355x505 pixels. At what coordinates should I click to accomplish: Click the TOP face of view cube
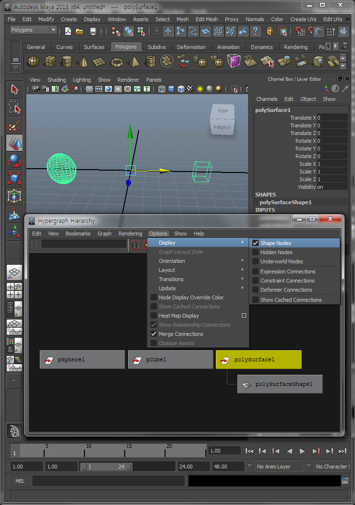[x=223, y=111]
